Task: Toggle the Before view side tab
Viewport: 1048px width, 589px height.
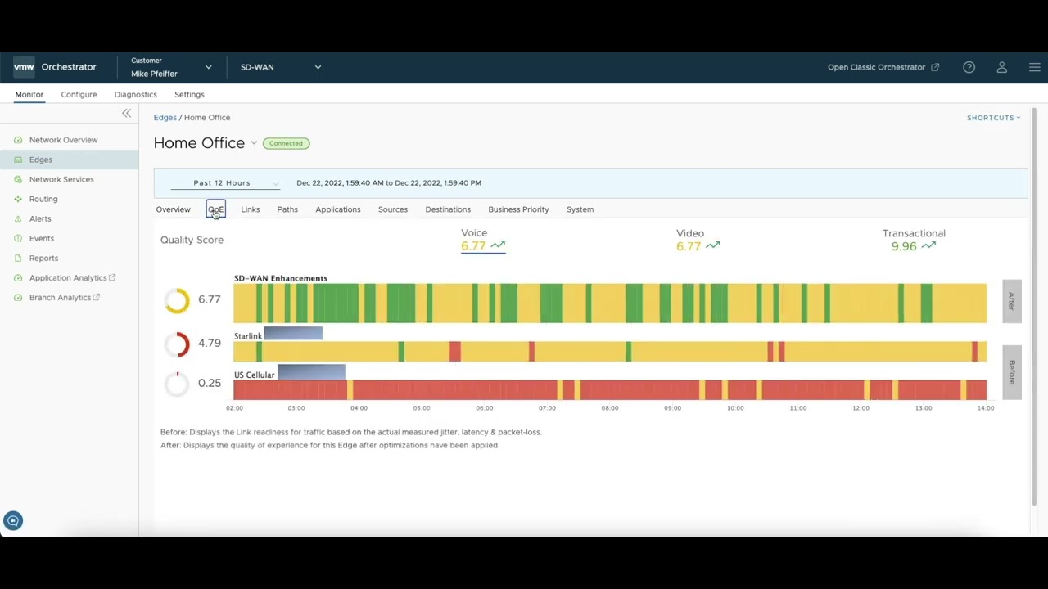Action: (1012, 371)
